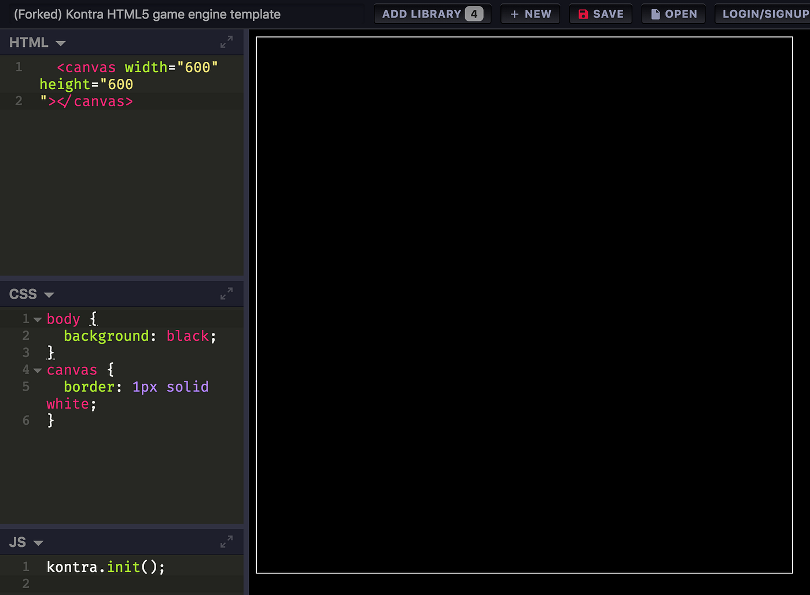Click the closing canvas tag in HTML
The width and height of the screenshot is (810, 595).
pyautogui.click(x=95, y=101)
